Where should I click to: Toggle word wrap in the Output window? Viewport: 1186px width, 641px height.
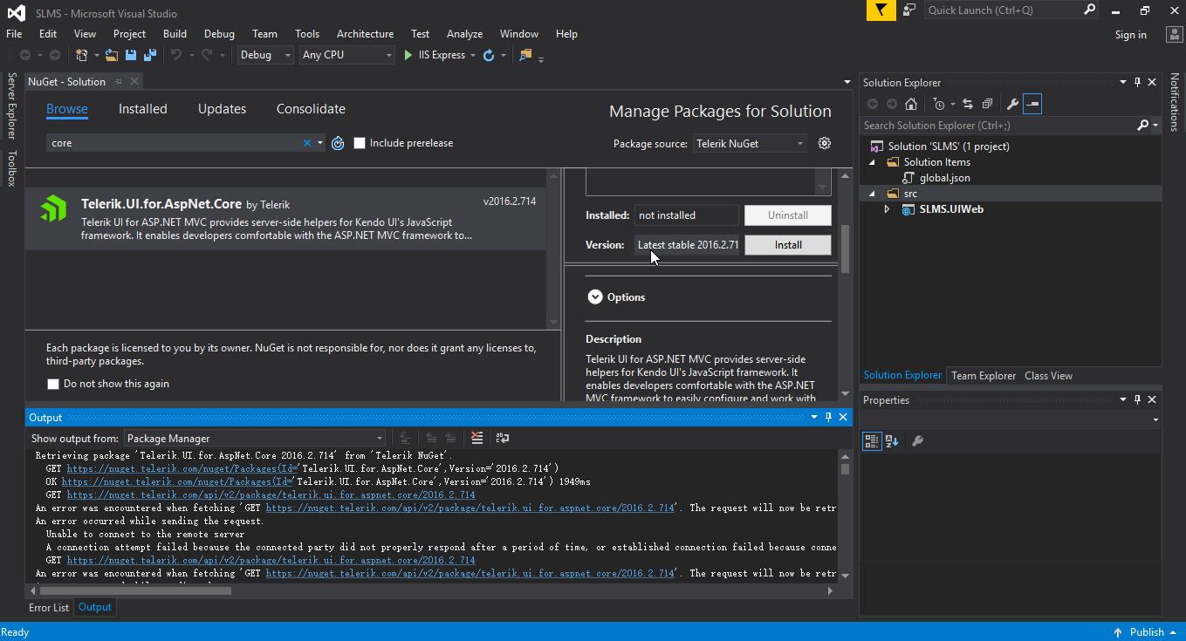(x=503, y=438)
